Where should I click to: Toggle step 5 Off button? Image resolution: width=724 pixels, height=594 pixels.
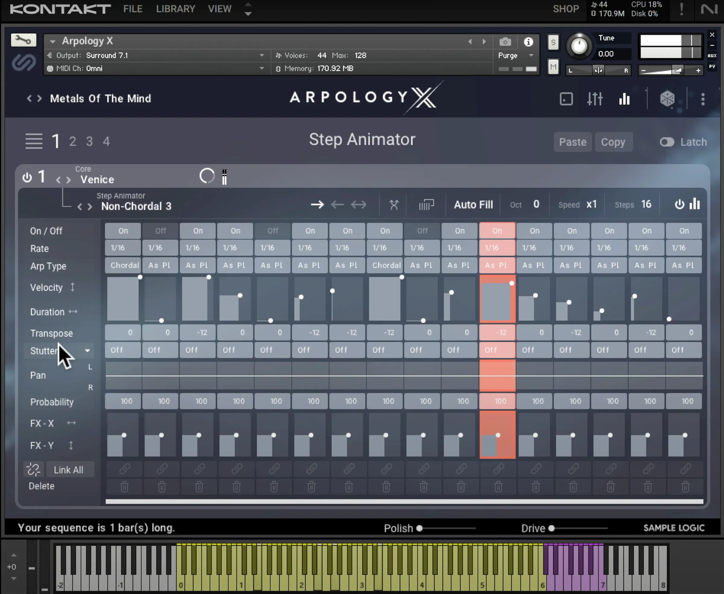[272, 231]
